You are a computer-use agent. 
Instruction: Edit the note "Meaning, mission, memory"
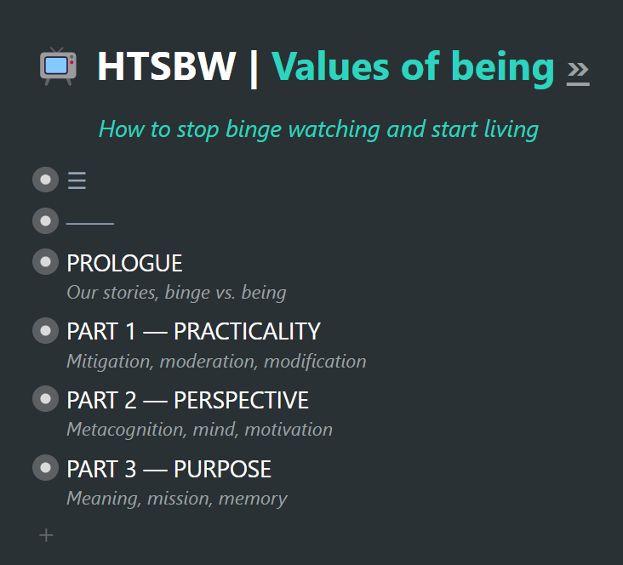pos(177,499)
